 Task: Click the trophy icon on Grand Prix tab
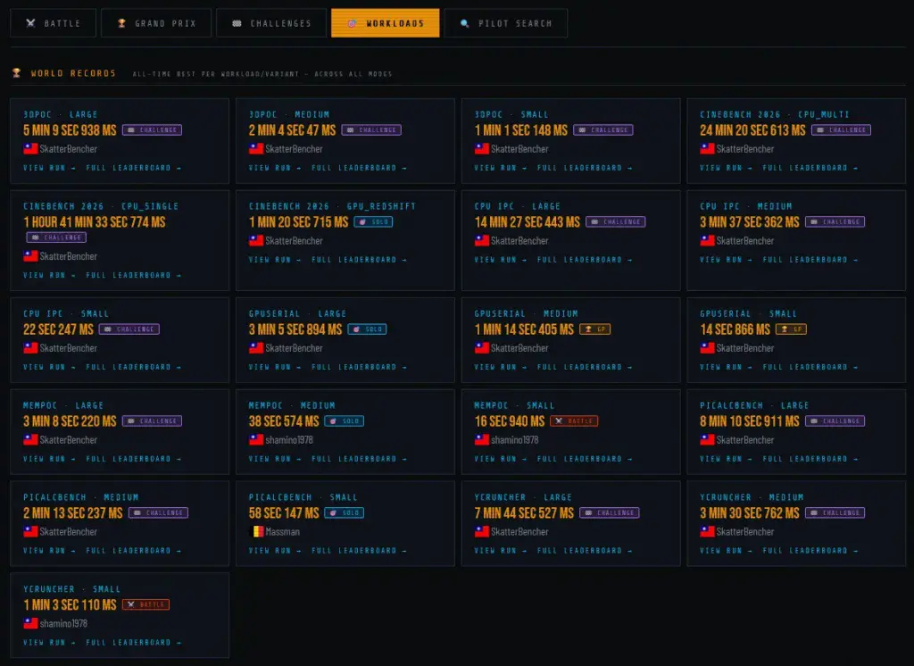[x=121, y=23]
